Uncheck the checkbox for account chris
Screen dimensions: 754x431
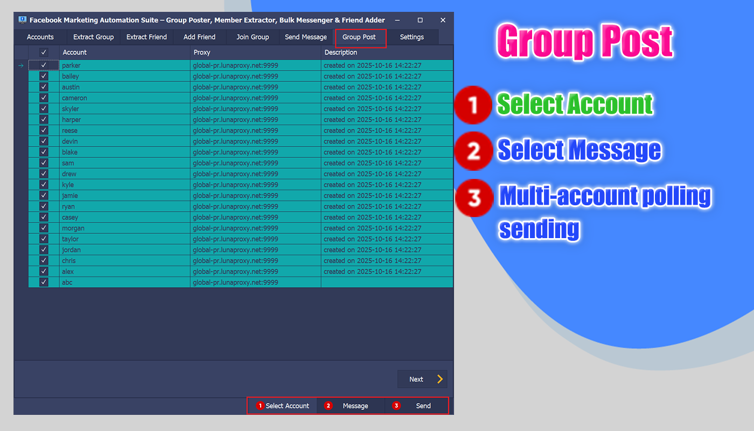(x=44, y=260)
